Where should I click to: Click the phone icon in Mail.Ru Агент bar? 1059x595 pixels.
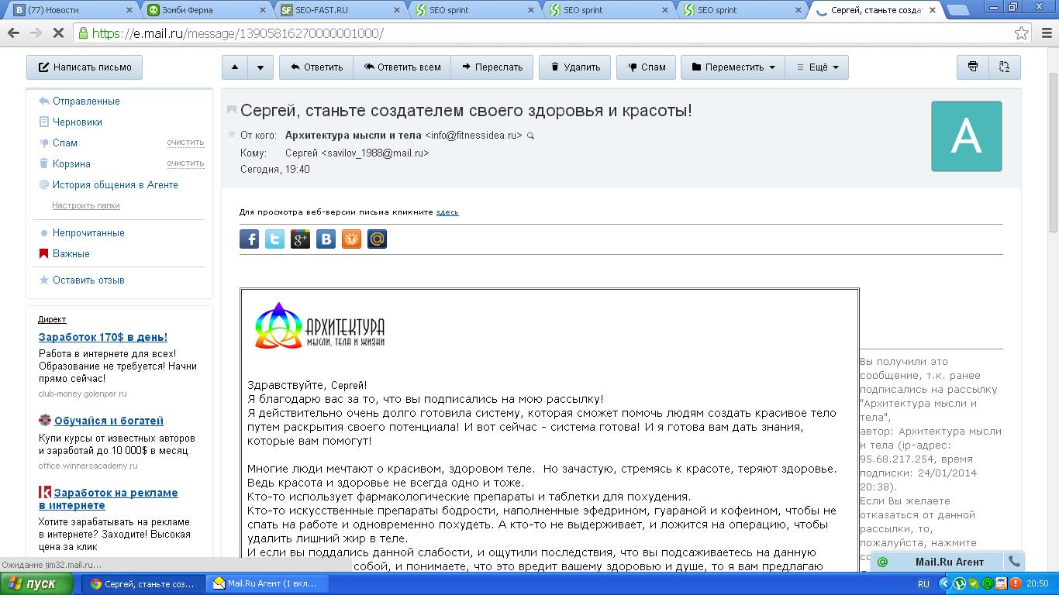pos(1014,562)
